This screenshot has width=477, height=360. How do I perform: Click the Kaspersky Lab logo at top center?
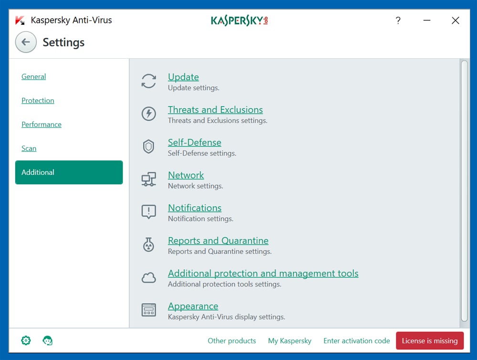click(x=239, y=21)
